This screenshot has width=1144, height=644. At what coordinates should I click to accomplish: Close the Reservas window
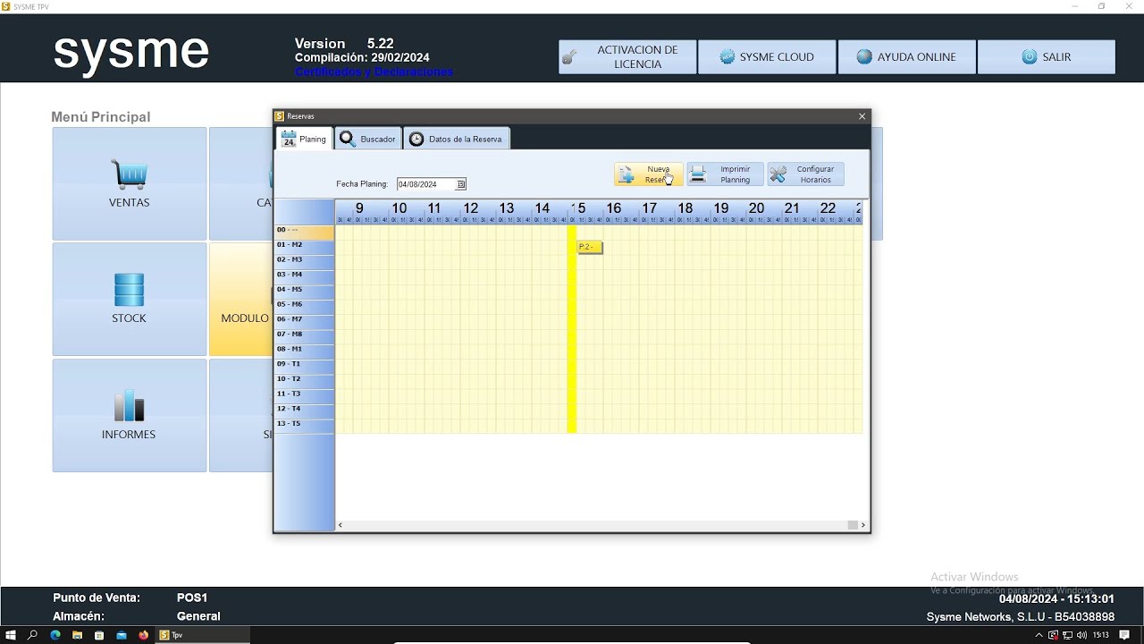[862, 116]
